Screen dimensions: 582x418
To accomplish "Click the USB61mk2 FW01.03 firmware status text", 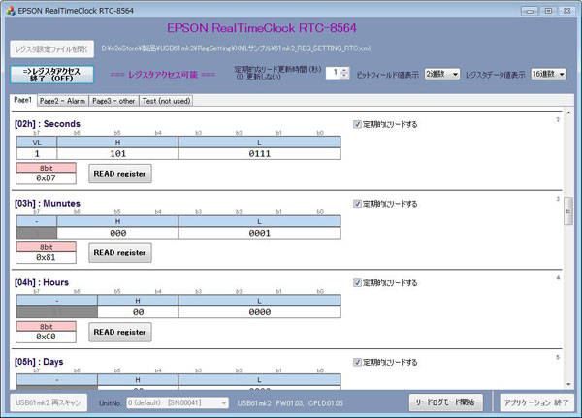I will (x=290, y=403).
